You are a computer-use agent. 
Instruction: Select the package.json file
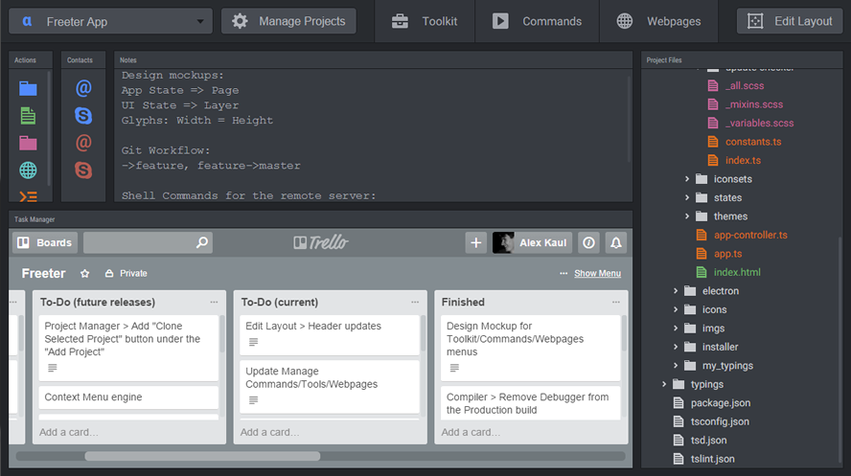[711, 403]
